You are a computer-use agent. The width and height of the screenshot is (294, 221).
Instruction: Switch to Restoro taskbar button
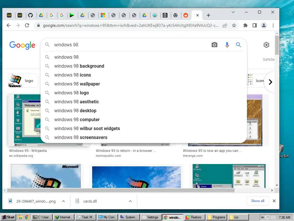[x=194, y=217]
